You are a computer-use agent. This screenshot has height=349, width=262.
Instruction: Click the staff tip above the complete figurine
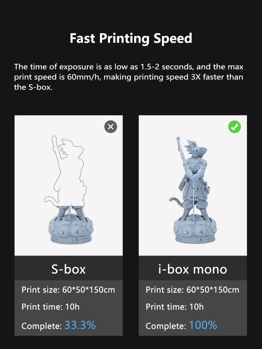178,139
